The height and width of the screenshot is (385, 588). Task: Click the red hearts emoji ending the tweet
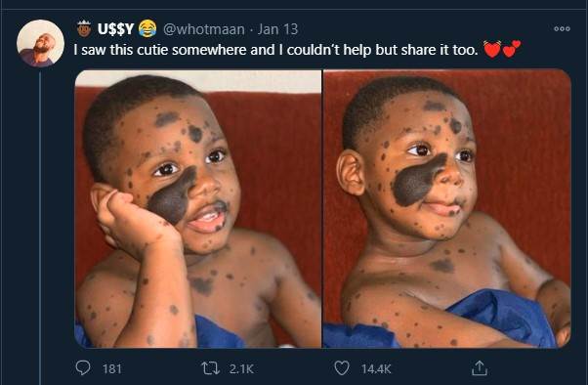point(502,49)
